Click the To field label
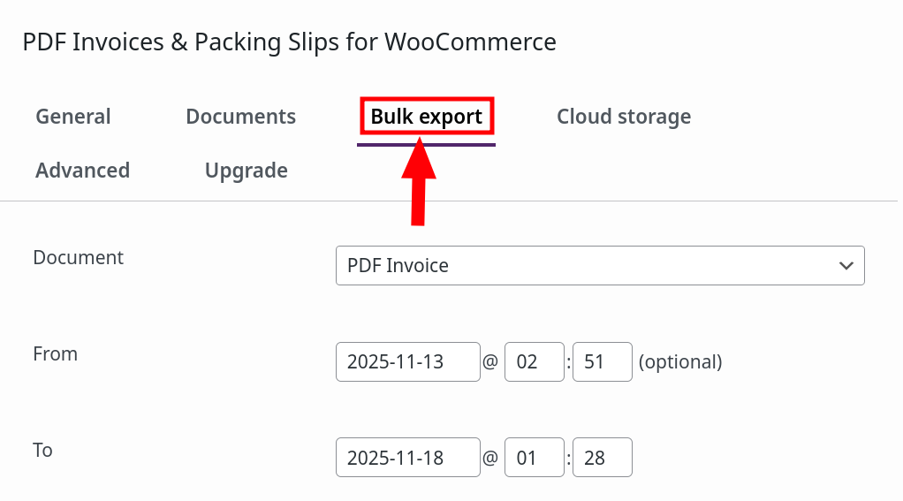903x501 pixels. coord(42,450)
